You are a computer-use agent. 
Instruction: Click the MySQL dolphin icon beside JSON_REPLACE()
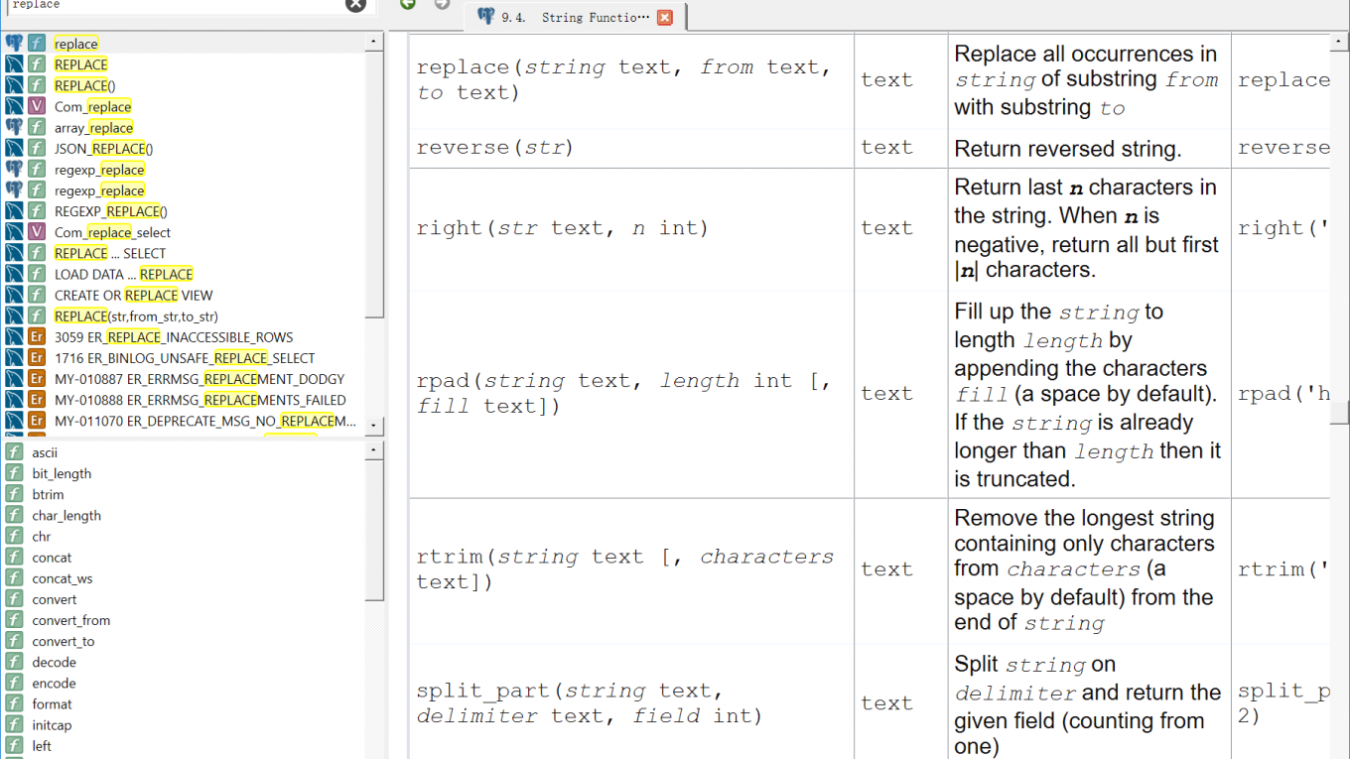pos(14,149)
